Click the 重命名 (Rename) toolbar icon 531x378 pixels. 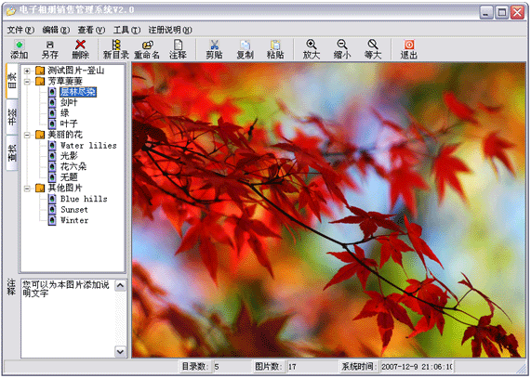click(147, 49)
